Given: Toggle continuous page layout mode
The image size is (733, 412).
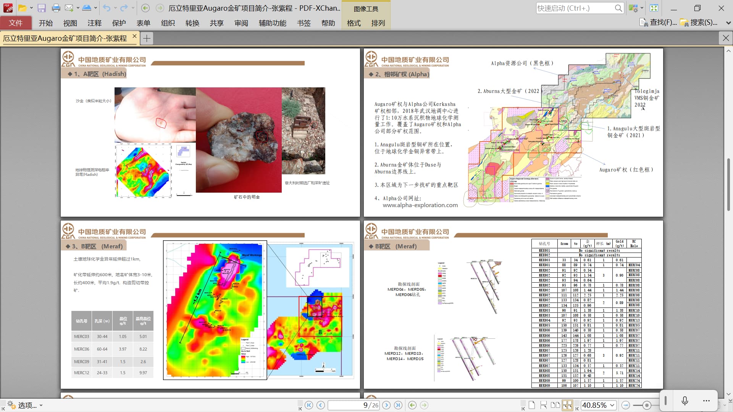Looking at the screenshot, I should [x=544, y=405].
